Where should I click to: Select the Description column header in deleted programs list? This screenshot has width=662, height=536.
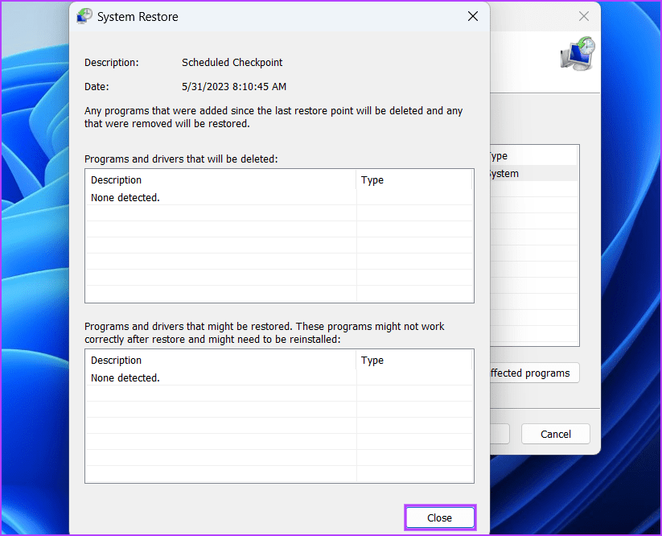click(x=116, y=179)
